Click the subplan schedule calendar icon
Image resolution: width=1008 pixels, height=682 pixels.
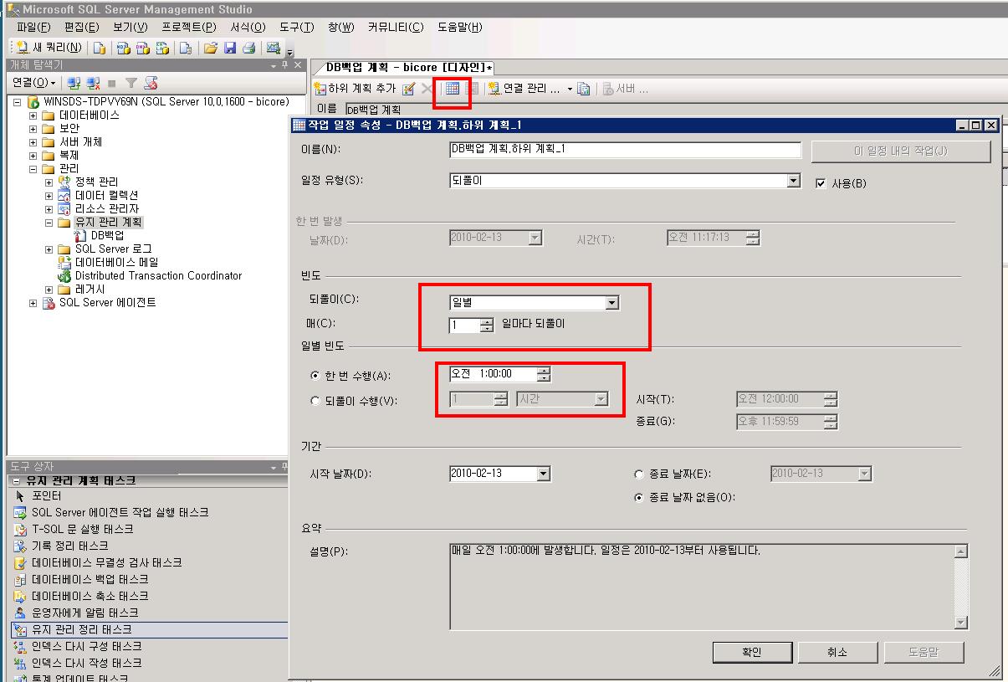click(x=453, y=89)
